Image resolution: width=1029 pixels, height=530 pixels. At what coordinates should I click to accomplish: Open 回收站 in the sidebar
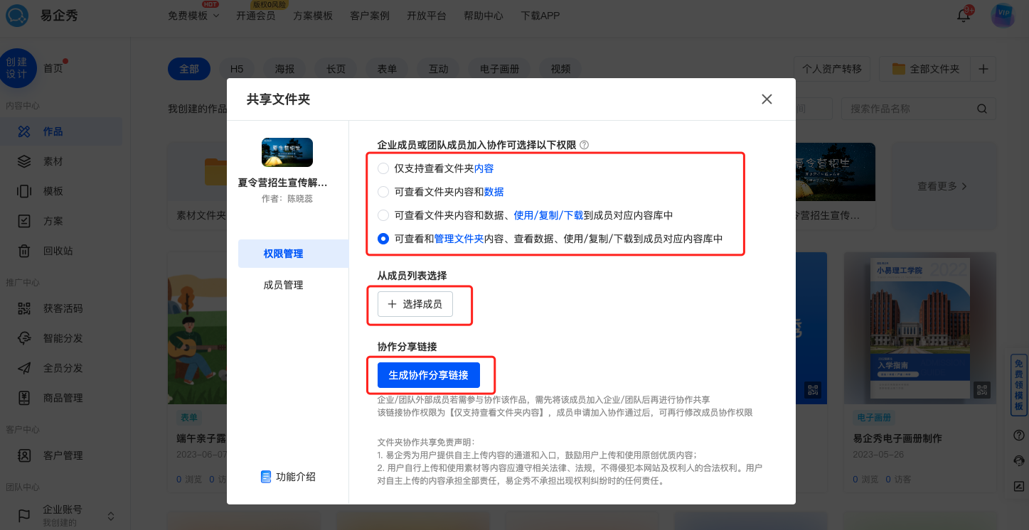(61, 251)
